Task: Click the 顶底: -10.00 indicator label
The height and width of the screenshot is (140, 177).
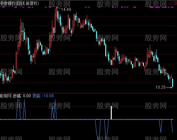Action: [x=43, y=96]
